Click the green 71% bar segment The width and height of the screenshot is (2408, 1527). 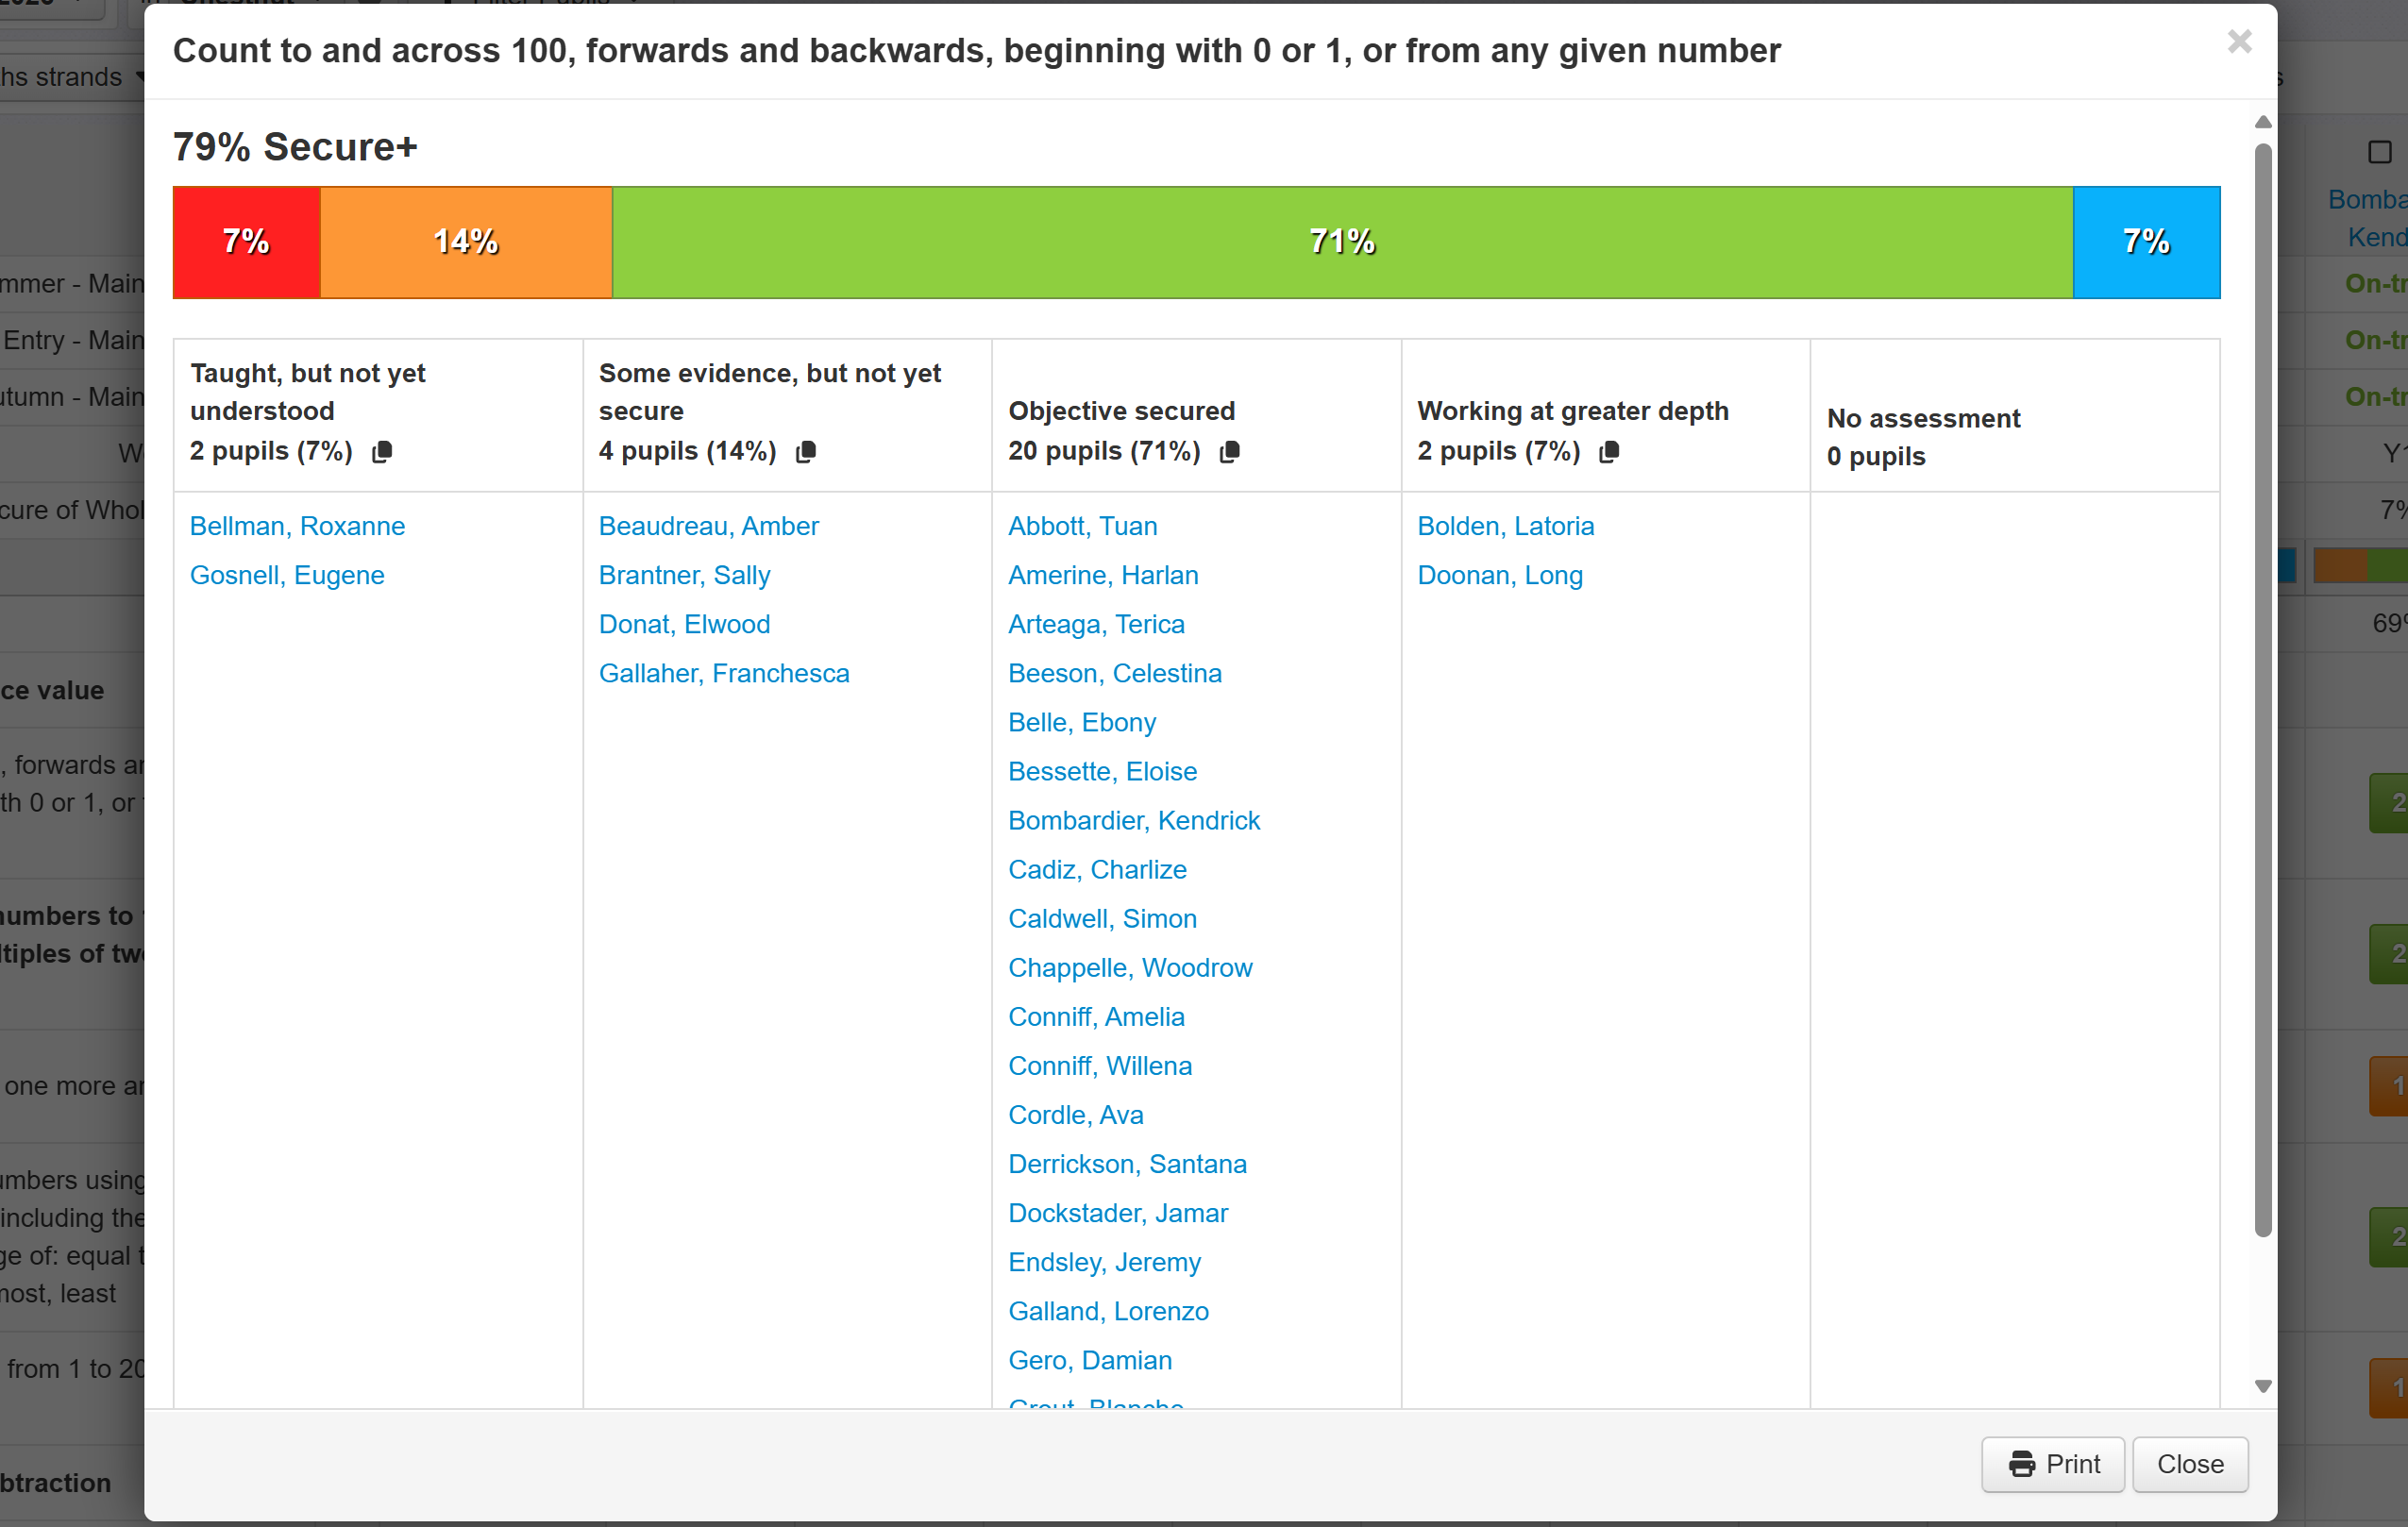tap(1342, 242)
